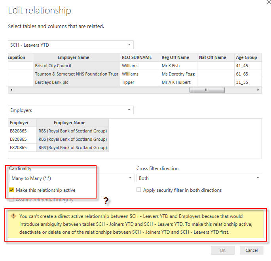
Task: Click the Taunton & Somerset NHS Foundation Trust cell
Action: [76, 74]
